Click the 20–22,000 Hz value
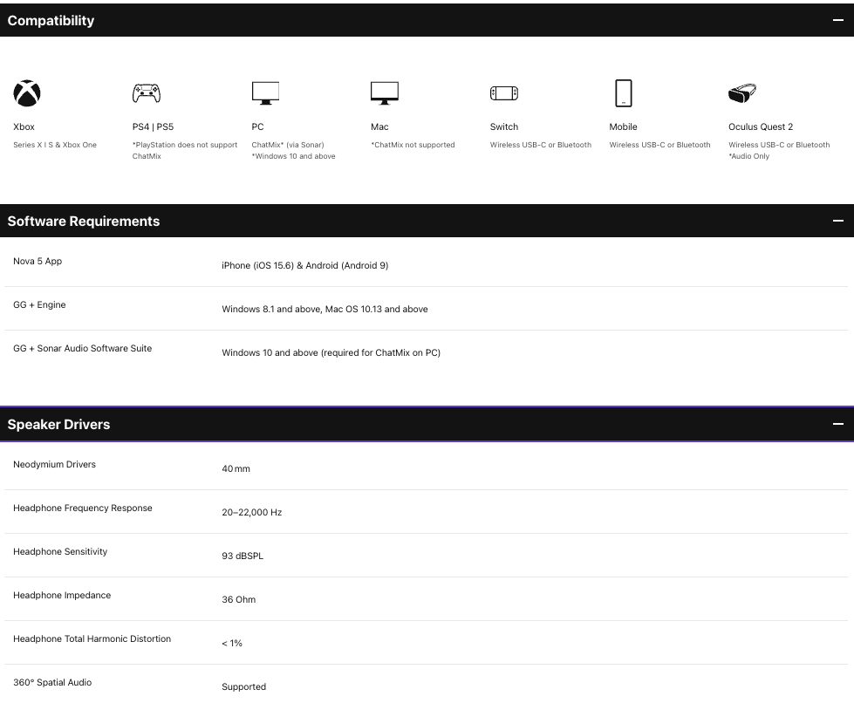854x710 pixels. pyautogui.click(x=251, y=512)
